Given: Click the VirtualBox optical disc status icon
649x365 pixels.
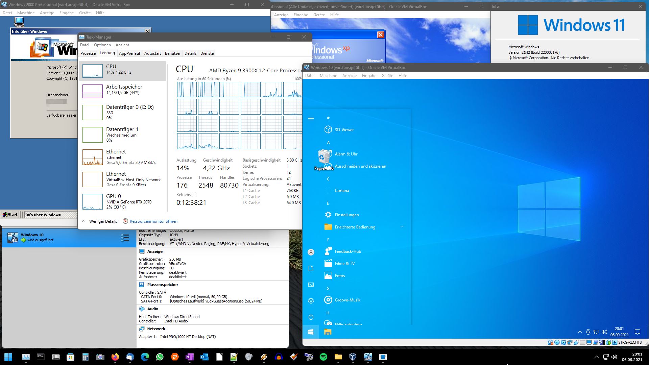Looking at the screenshot, I should coord(557,342).
